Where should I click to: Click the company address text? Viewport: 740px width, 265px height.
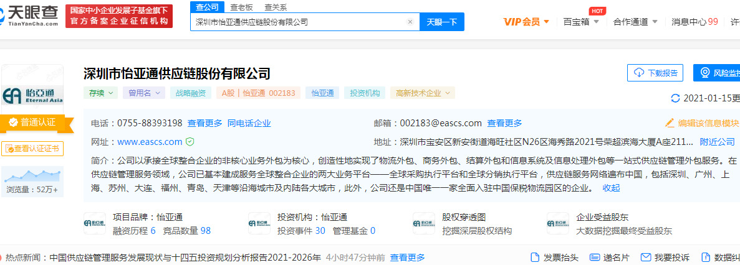click(x=547, y=141)
